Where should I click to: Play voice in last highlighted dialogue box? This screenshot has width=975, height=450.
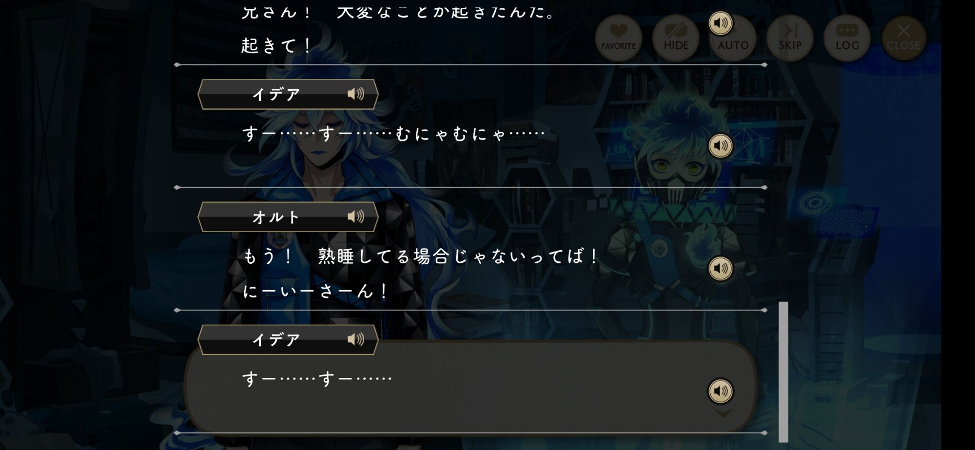[x=721, y=391]
